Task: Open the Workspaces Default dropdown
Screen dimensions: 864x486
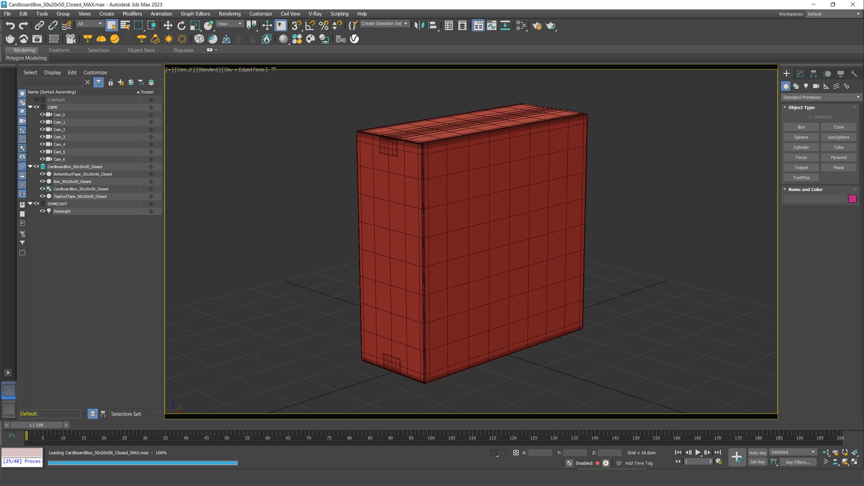Action: pos(833,14)
